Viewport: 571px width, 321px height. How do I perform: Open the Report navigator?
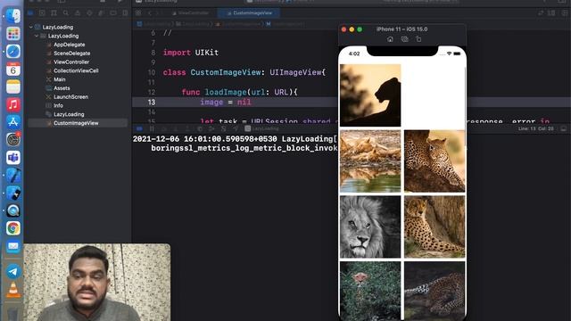(125, 13)
